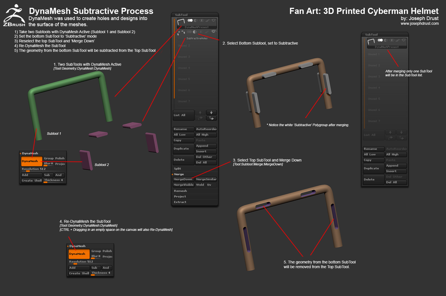Set DynaMeshProcess1 to additive mode, middle panel
446x296 pixels.
(x=190, y=20)
